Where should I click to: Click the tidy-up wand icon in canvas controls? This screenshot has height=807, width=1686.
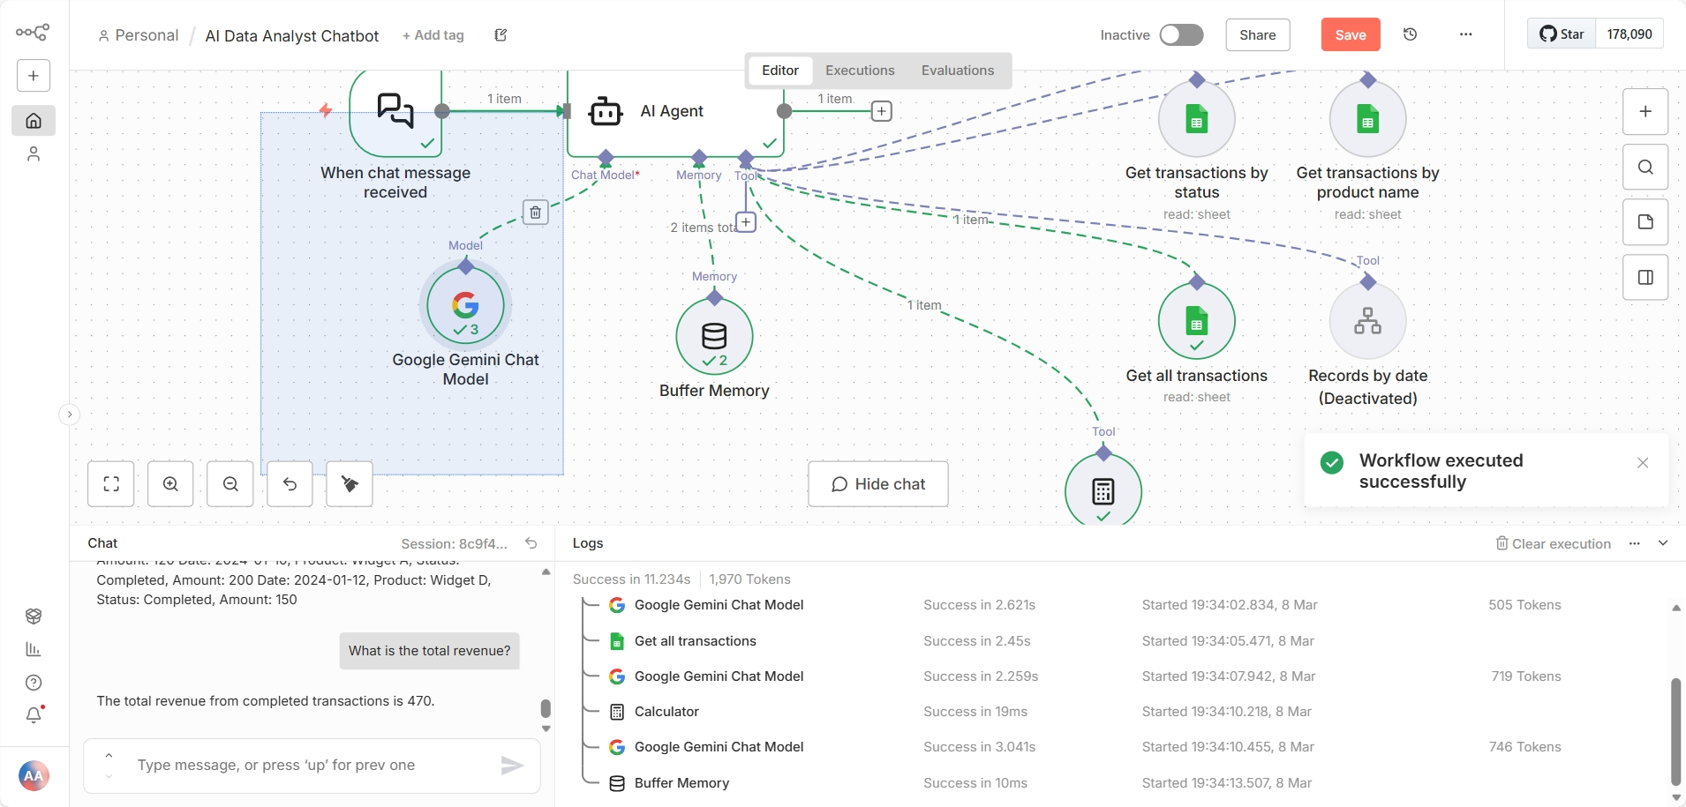click(349, 483)
